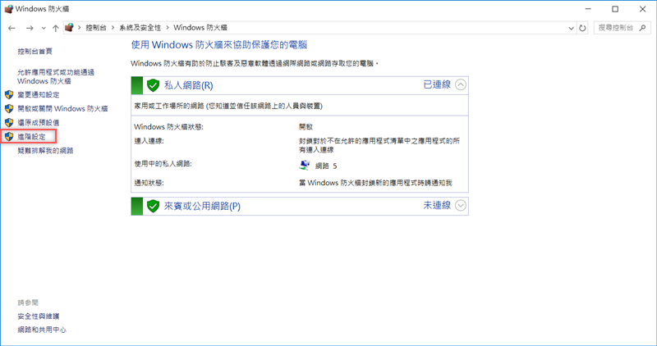
Task: Click the shield icon beside 開啟或關閉 Windows 防火牆
Action: (9, 108)
